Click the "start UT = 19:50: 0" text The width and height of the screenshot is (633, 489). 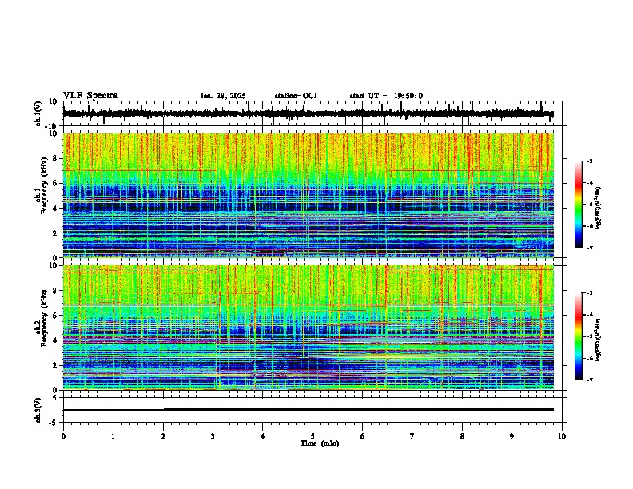[386, 96]
